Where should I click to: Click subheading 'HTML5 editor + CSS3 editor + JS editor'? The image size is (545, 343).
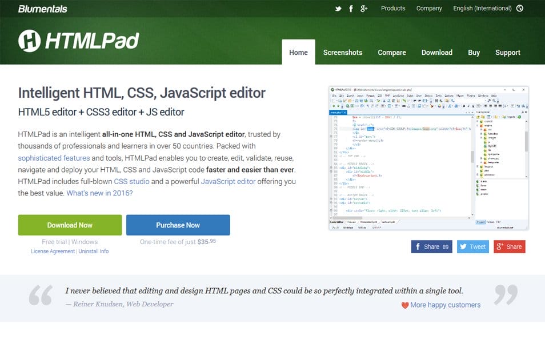tap(101, 112)
